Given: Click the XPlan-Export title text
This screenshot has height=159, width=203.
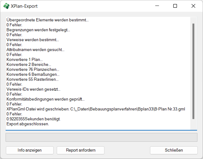Looking at the screenshot, I should point(24,6).
